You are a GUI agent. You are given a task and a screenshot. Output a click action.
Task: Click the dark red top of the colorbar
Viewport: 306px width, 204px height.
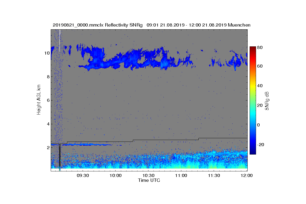click(252, 48)
